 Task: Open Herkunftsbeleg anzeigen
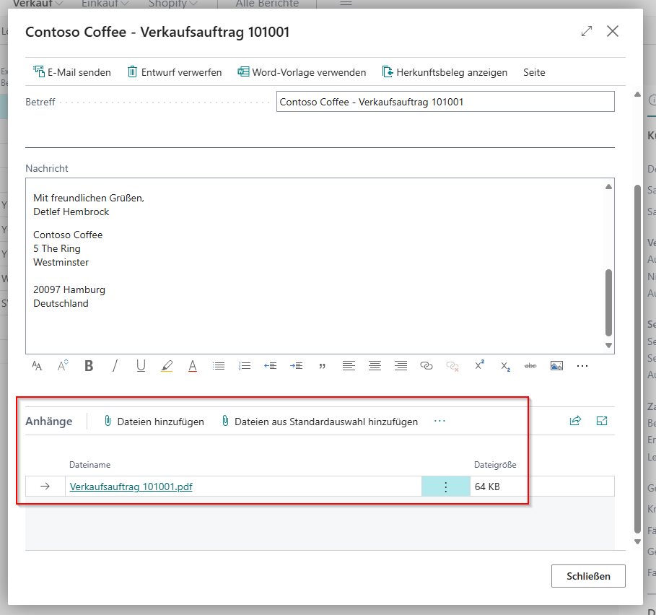445,72
